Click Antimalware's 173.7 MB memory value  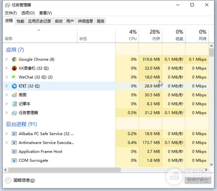(x=151, y=143)
